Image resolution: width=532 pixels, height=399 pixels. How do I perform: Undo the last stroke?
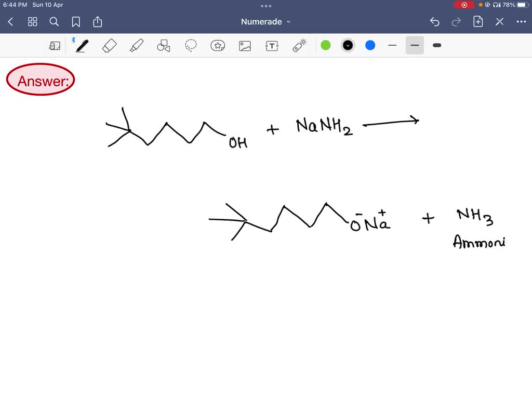(x=435, y=21)
